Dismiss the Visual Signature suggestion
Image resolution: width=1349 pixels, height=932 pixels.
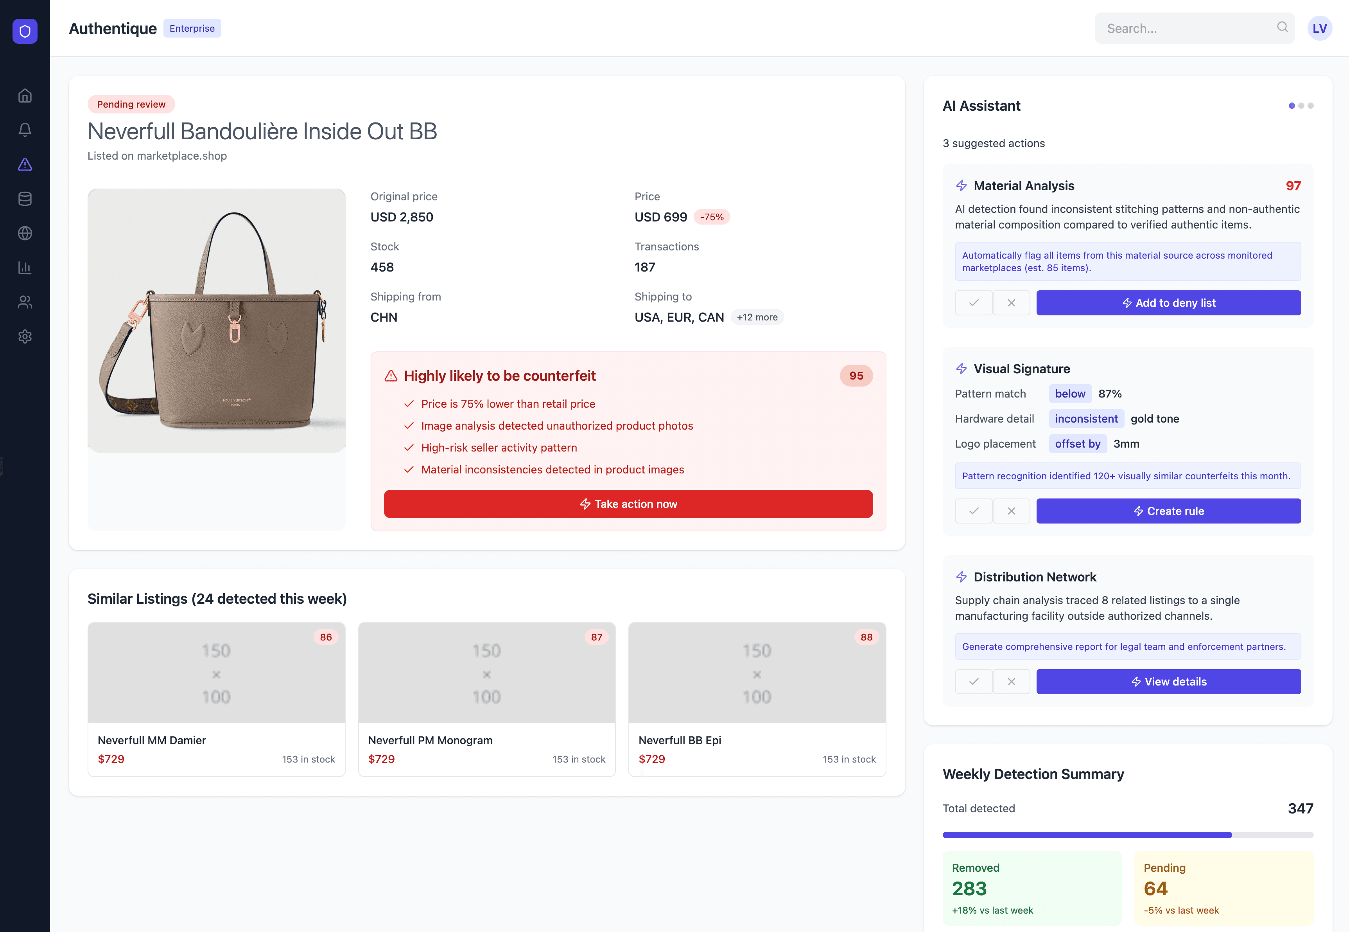(1011, 511)
